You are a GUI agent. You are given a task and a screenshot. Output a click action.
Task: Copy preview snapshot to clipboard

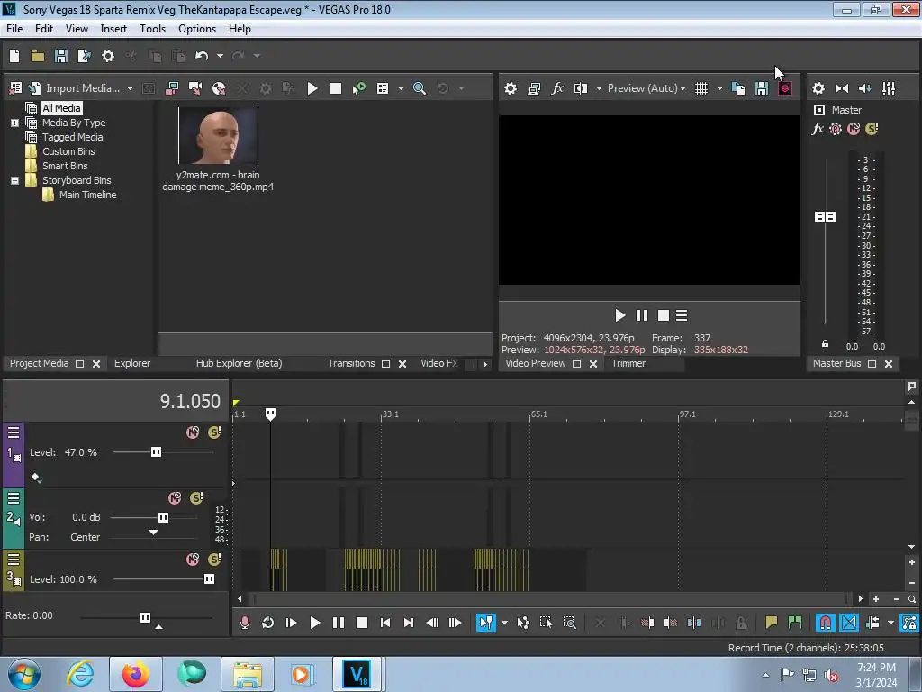coord(738,88)
